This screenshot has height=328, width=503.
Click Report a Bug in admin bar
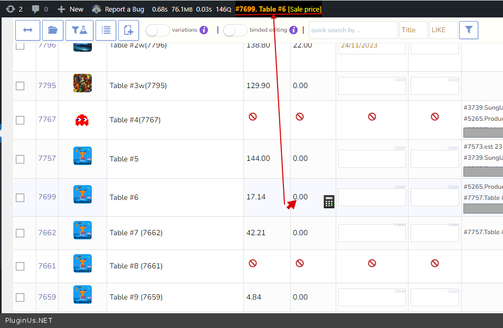pyautogui.click(x=118, y=9)
